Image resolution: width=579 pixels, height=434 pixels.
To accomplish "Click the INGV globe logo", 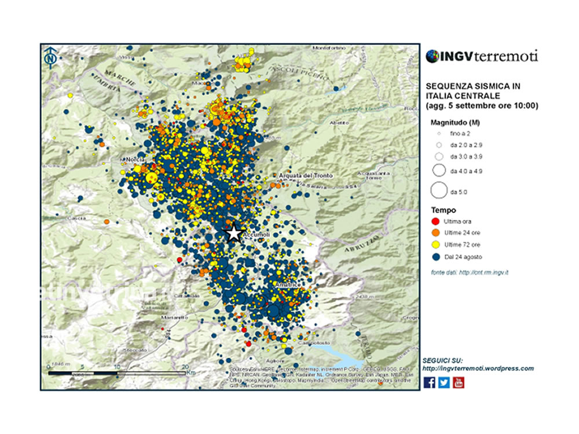I will tap(432, 57).
